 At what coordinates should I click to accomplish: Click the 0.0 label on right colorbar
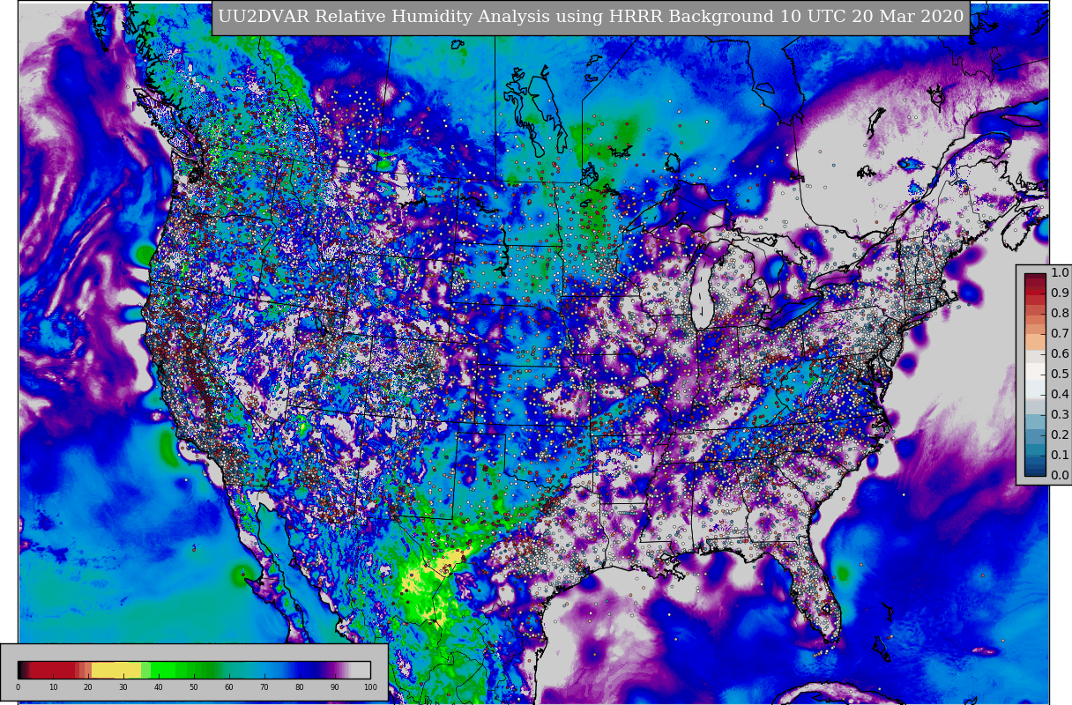tap(1060, 476)
